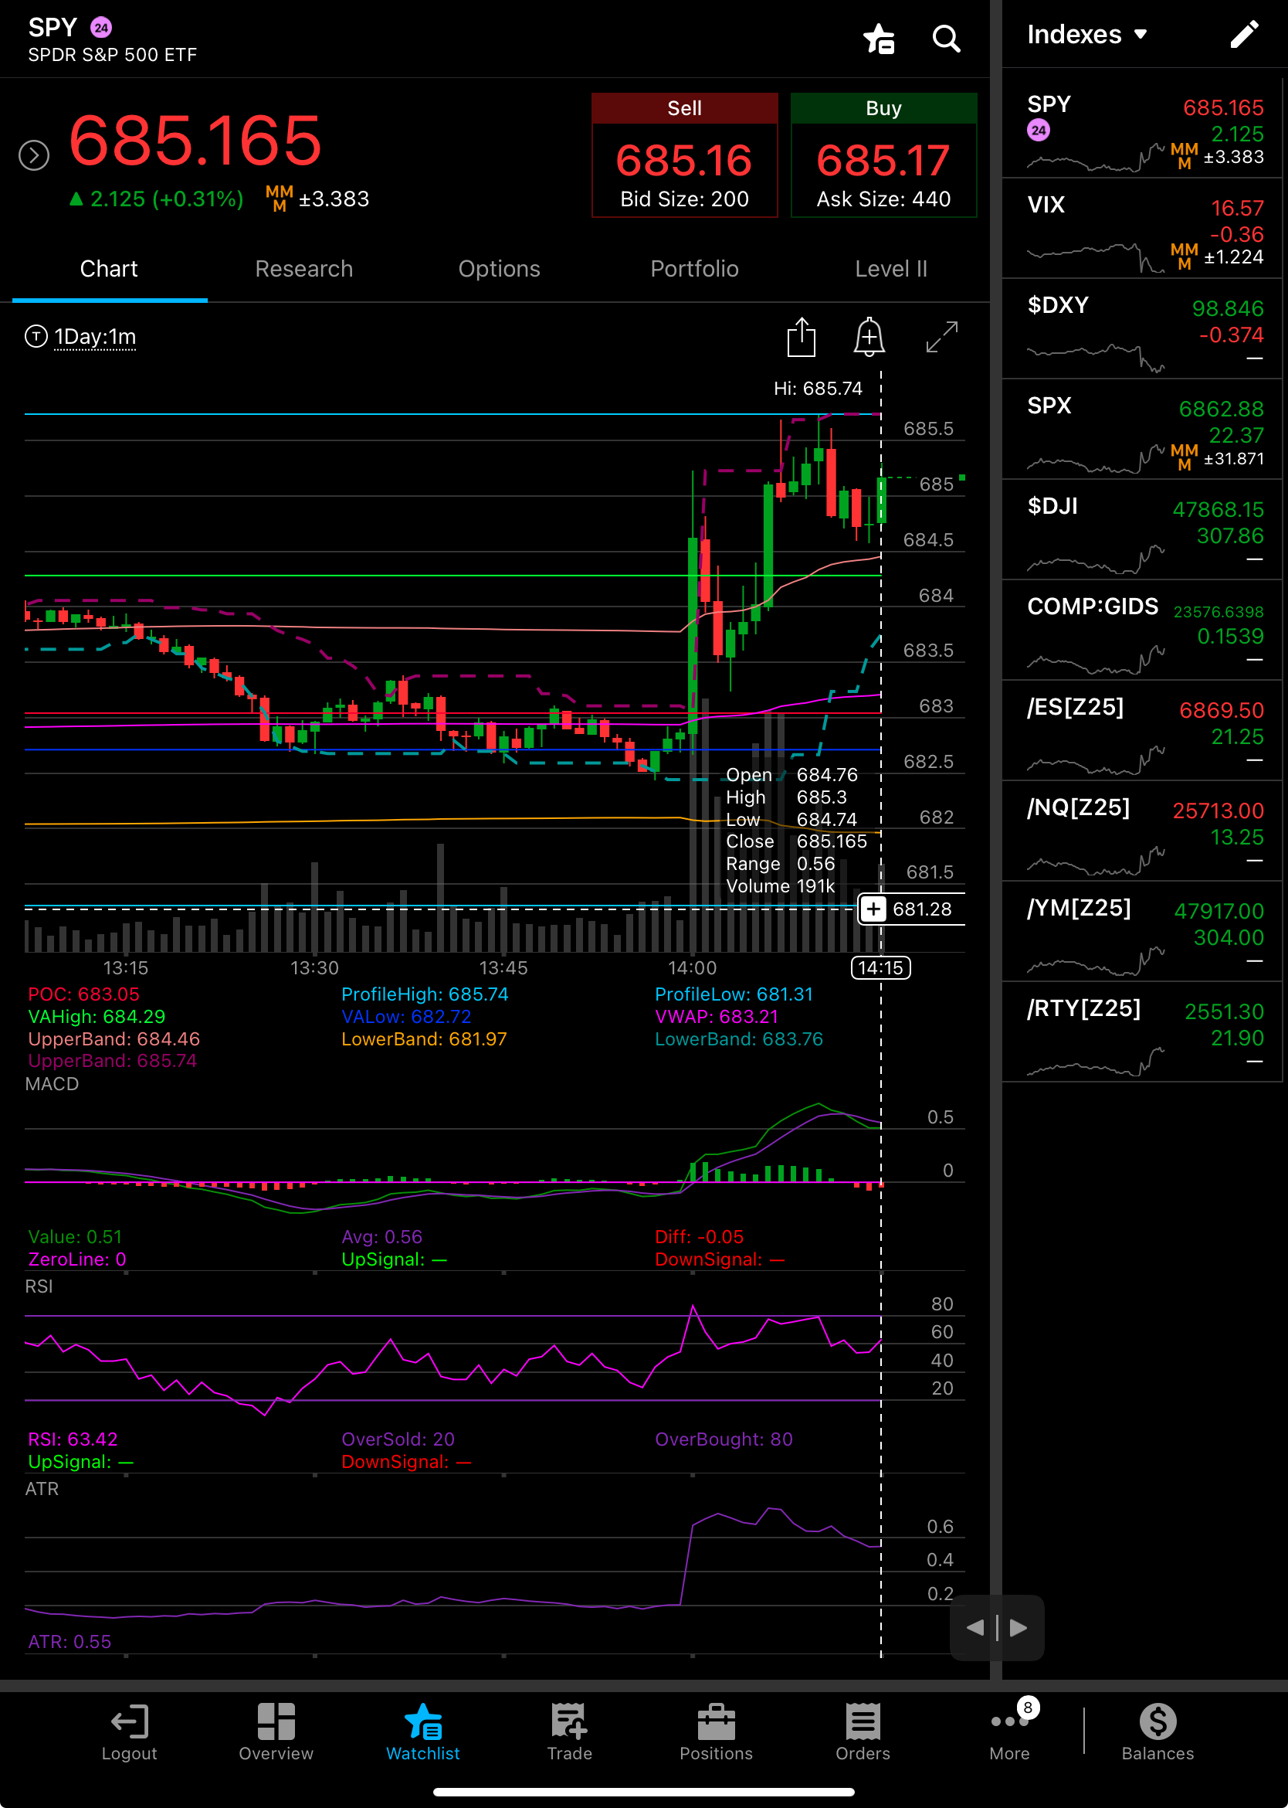Expand the chart to full screen
1288x1808 pixels.
click(942, 338)
